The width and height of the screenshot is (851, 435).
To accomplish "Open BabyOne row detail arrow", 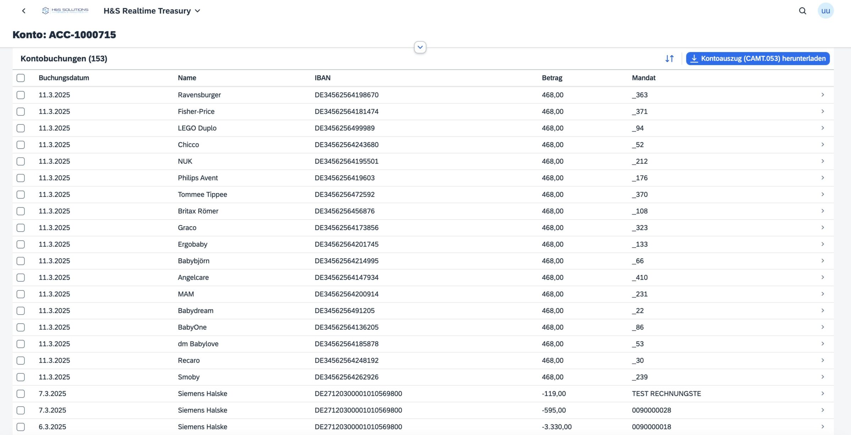I will (823, 327).
